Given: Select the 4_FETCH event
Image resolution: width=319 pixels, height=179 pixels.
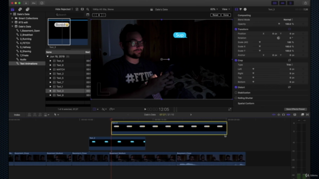Looking at the screenshot, I should [25, 43].
